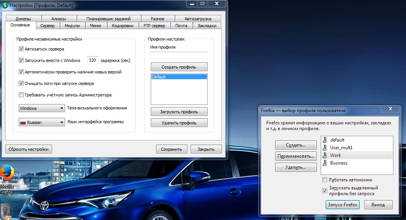Open the Планировщик заданий tab
This screenshot has height=220, width=406.
[108, 19]
